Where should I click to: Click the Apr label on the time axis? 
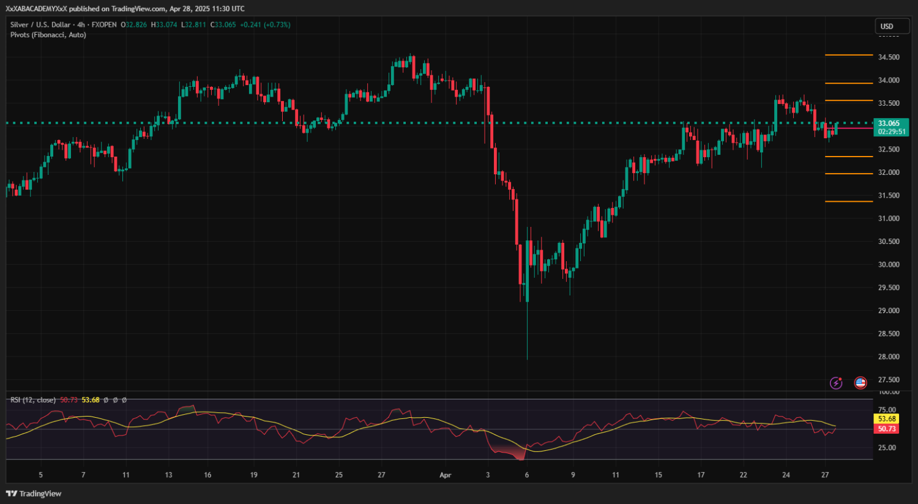point(445,475)
